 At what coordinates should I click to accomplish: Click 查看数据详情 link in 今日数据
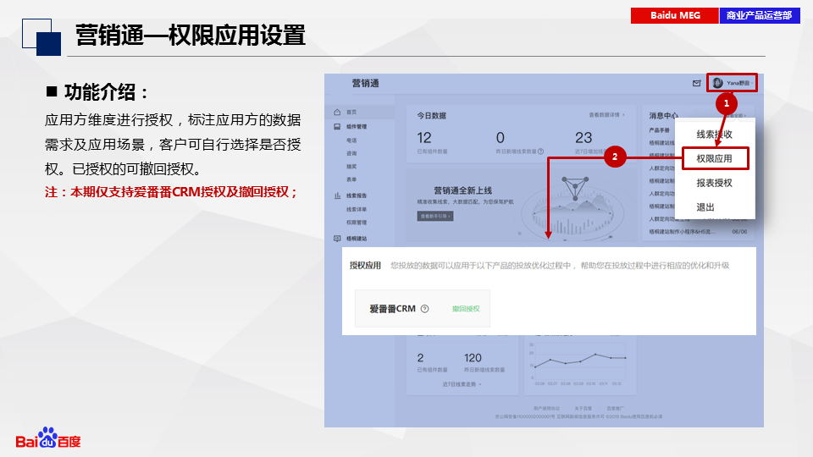coord(606,115)
